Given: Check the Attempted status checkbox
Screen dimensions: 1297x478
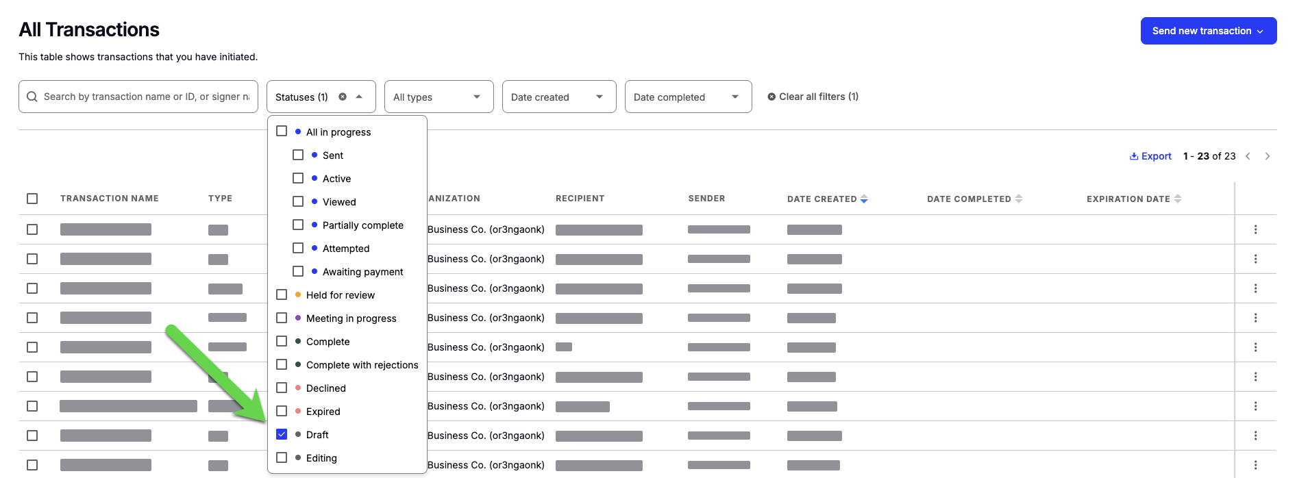Looking at the screenshot, I should (298, 248).
